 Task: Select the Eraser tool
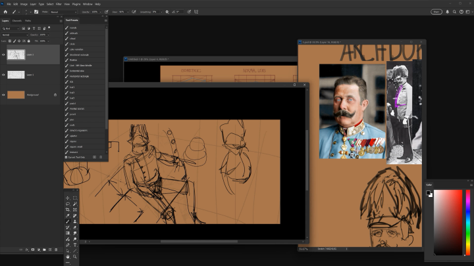pos(75,227)
